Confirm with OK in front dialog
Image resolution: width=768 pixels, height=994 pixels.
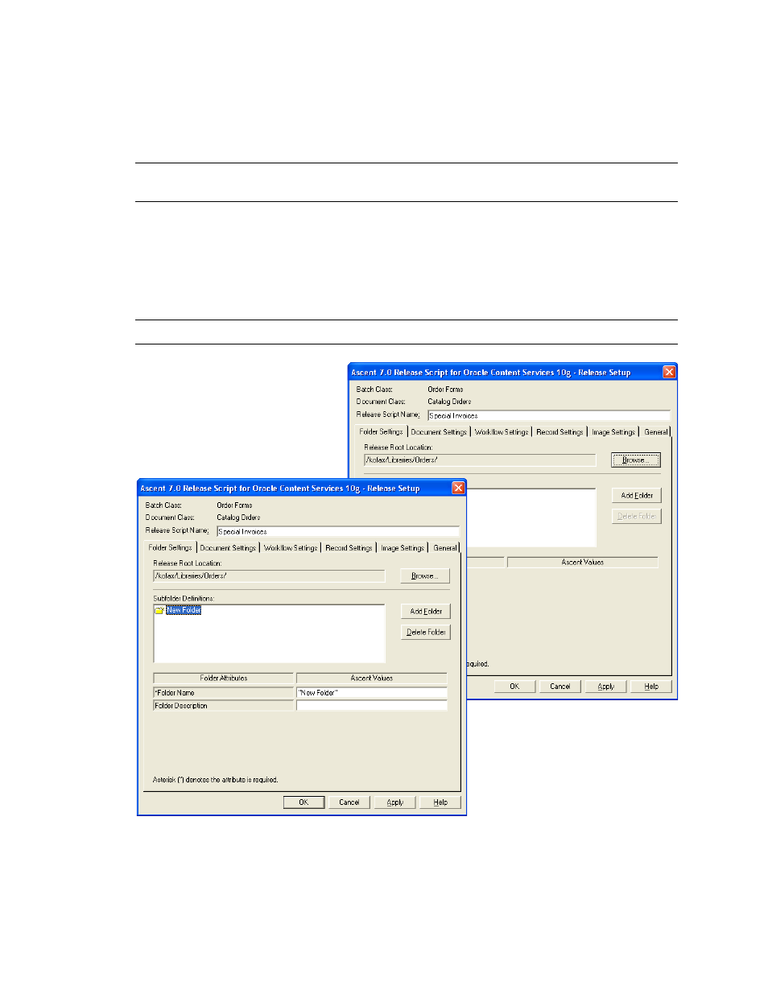click(x=303, y=802)
